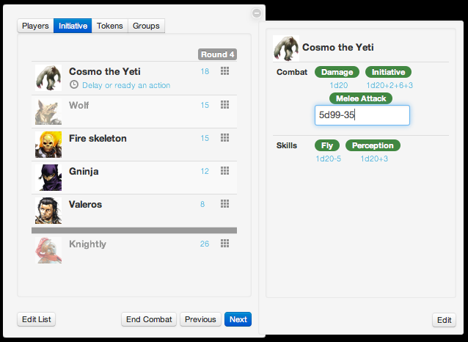Click the grid handle icon in Gninja row

[224, 171]
